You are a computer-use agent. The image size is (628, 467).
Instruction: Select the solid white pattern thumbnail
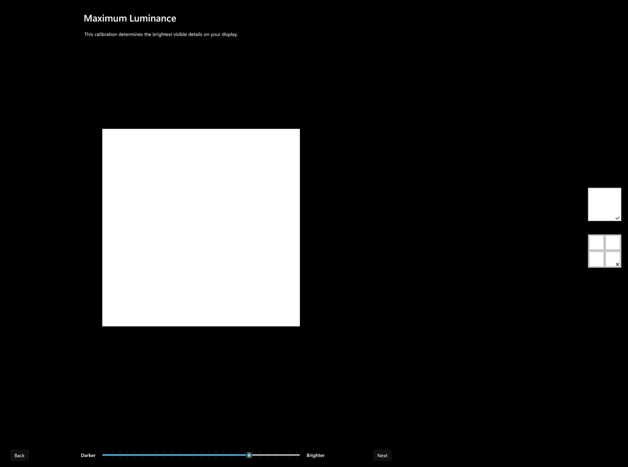(604, 204)
